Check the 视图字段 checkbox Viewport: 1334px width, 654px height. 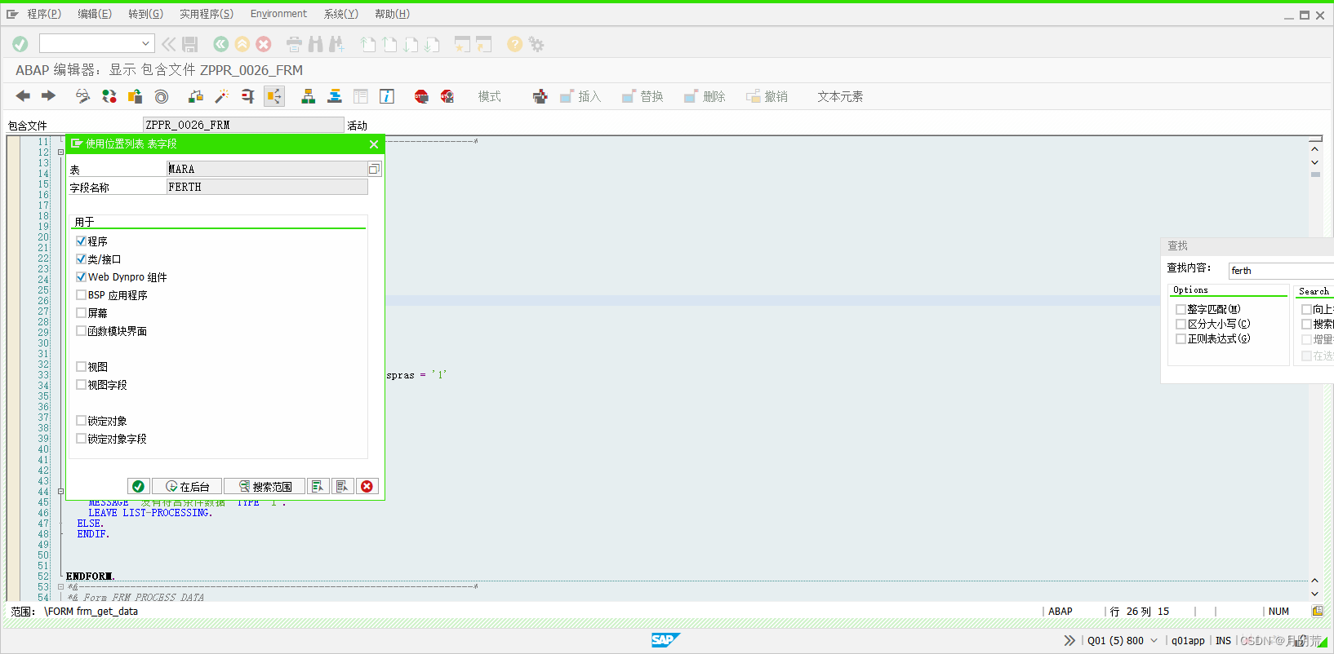pos(81,384)
